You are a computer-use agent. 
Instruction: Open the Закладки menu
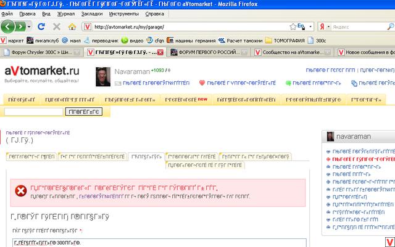pos(92,14)
